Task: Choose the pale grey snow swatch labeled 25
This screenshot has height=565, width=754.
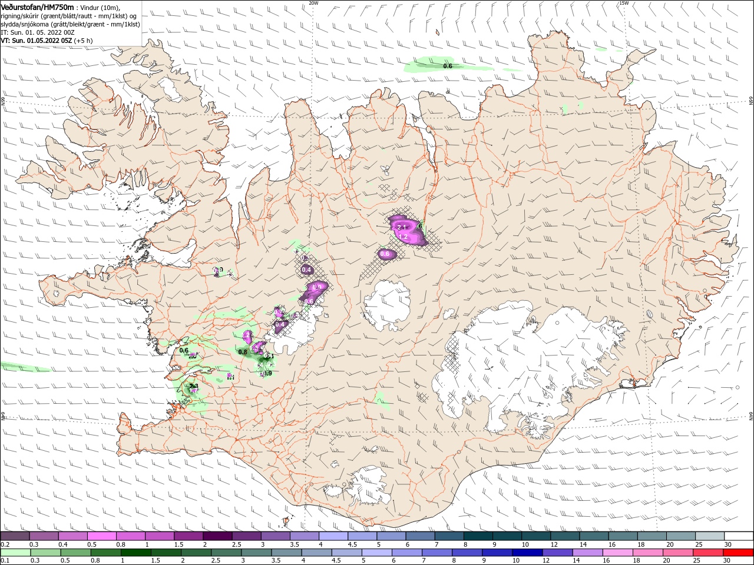Action: pos(710,536)
